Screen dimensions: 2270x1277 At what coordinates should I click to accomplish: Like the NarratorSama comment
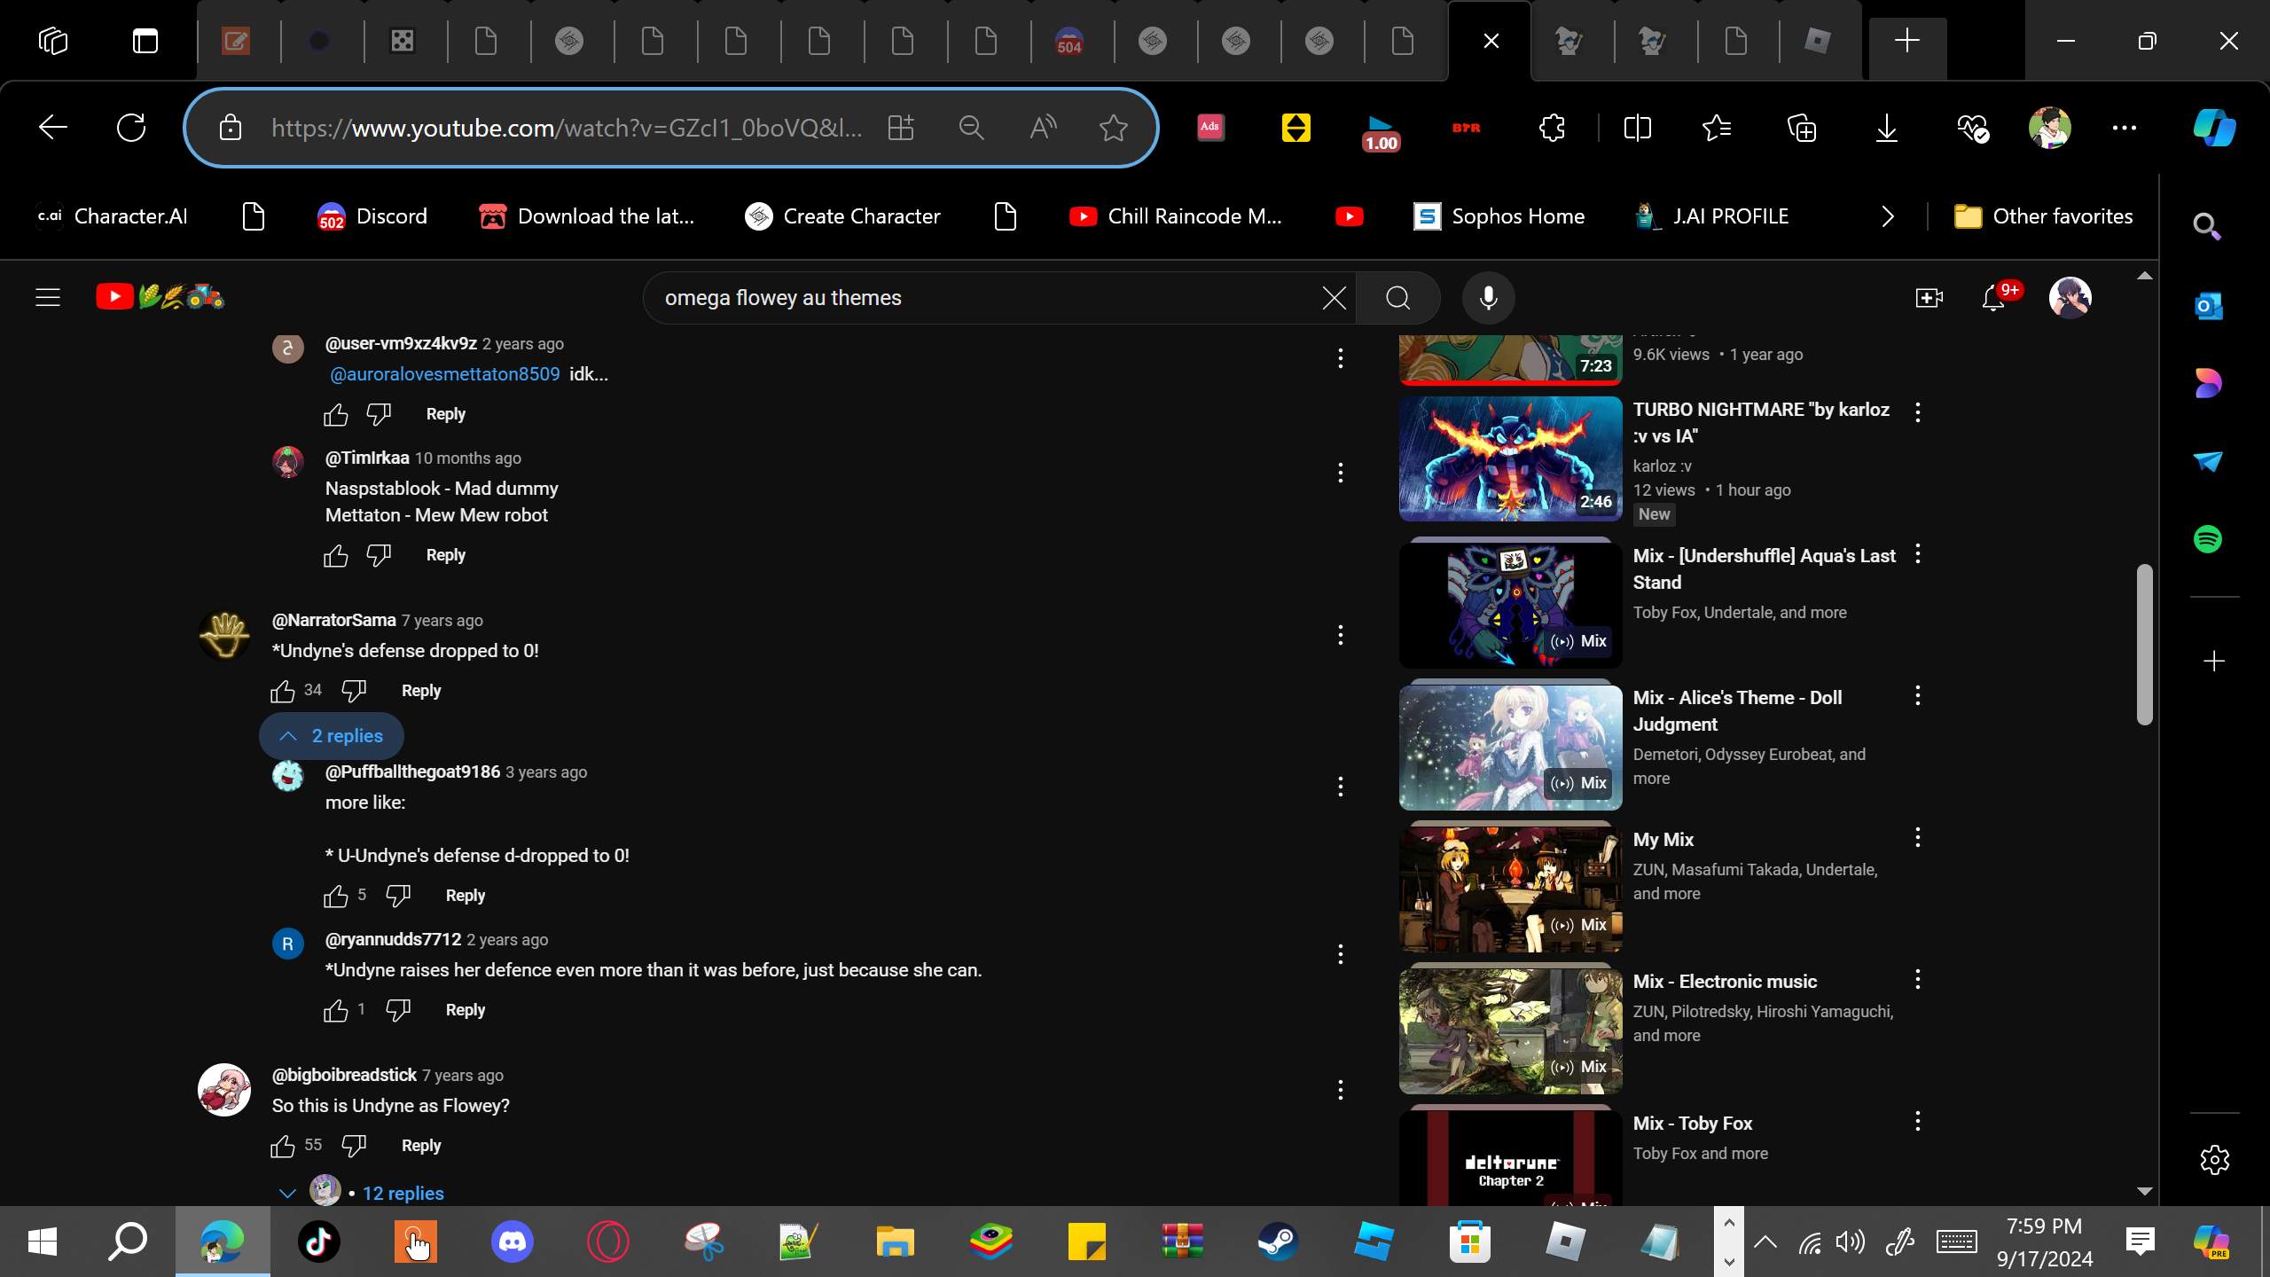click(283, 691)
